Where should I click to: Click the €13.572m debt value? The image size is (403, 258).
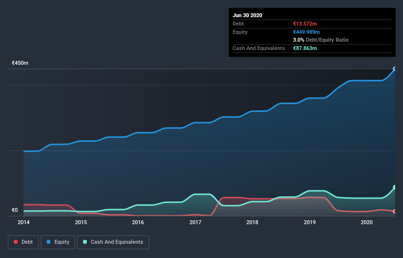click(x=305, y=24)
